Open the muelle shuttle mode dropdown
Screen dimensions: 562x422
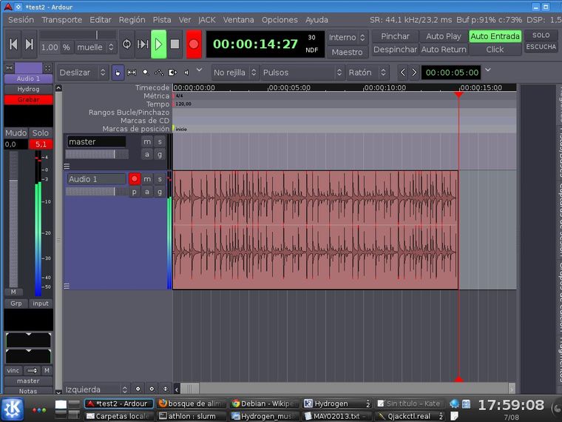[x=95, y=47]
